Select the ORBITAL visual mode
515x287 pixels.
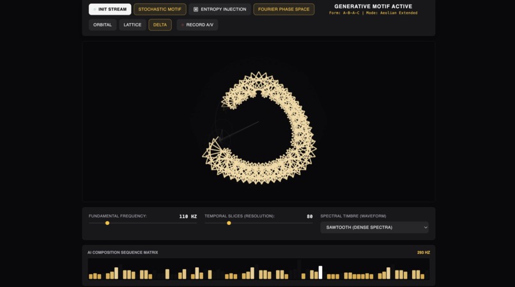point(102,25)
